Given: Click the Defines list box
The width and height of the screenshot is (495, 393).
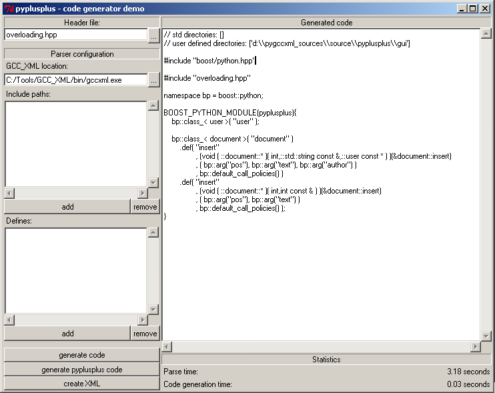Looking at the screenshot, I should (76, 271).
